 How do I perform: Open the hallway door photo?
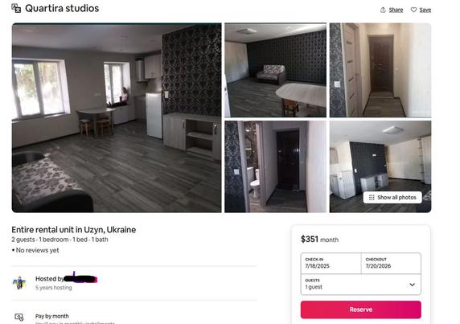(380, 70)
